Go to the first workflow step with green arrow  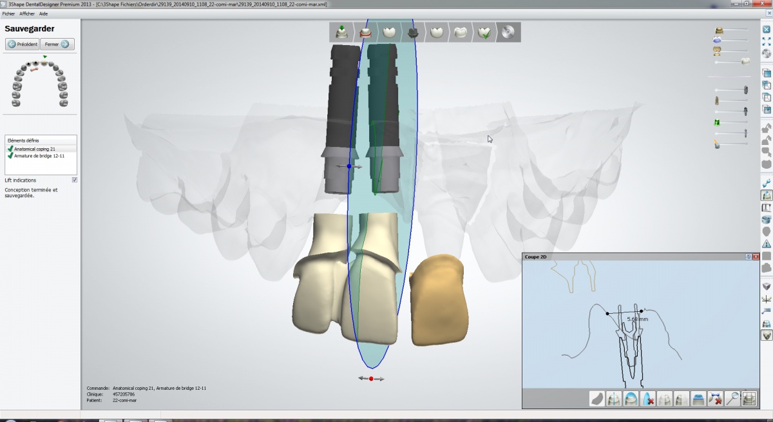pyautogui.click(x=341, y=32)
